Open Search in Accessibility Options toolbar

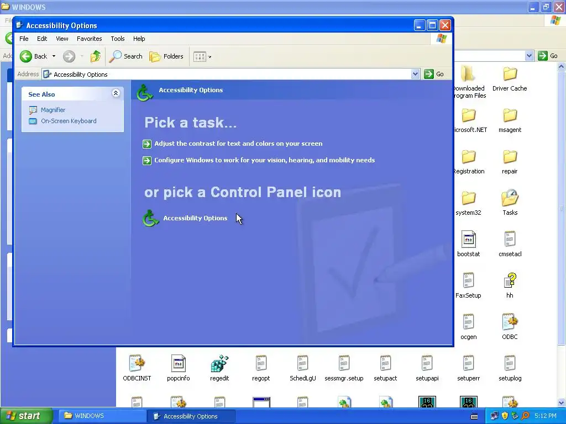coord(126,56)
